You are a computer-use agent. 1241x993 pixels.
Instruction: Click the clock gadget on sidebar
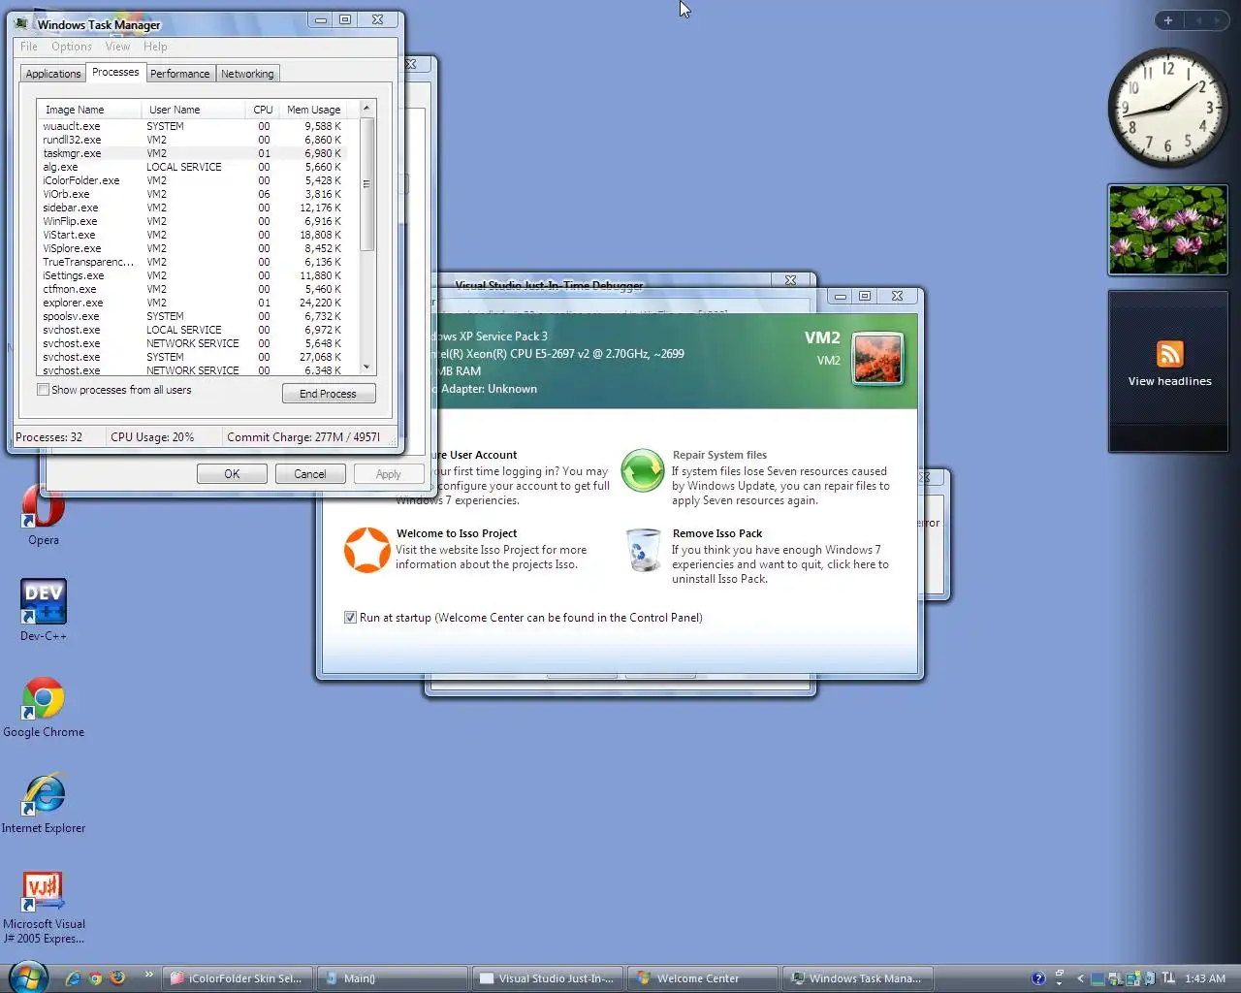click(1167, 108)
